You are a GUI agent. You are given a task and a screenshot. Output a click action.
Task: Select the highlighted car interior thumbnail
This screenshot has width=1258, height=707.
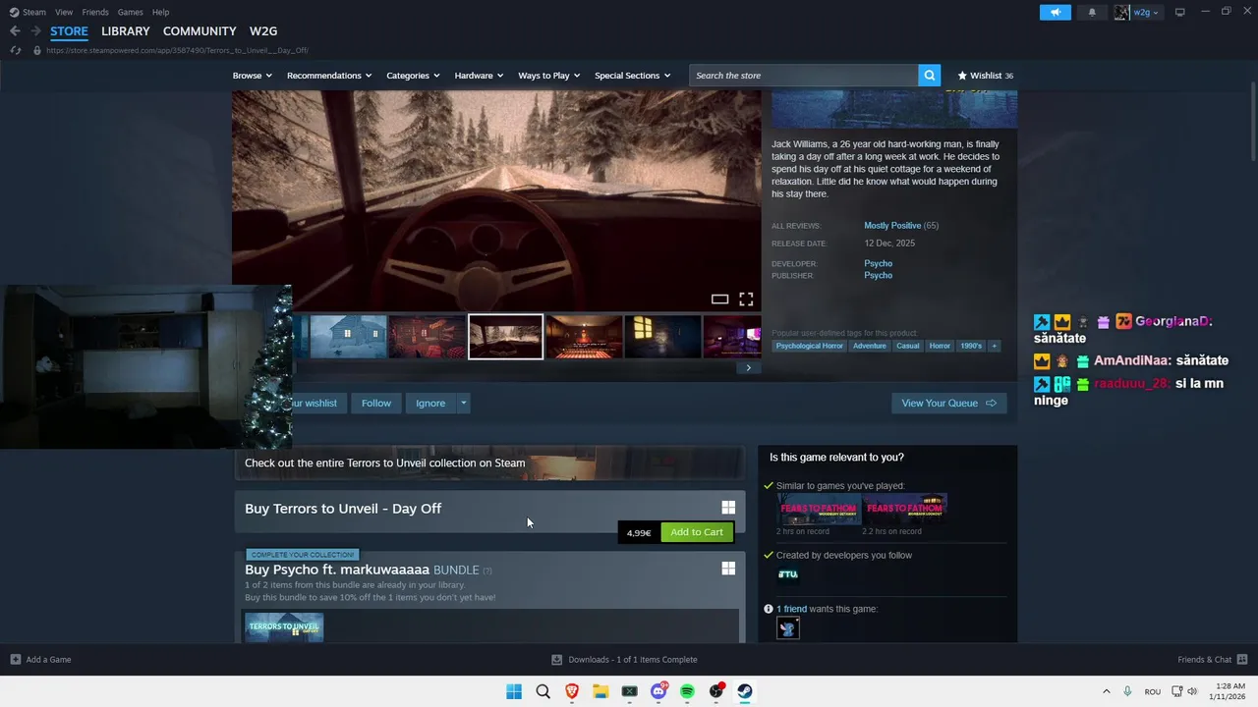505,337
